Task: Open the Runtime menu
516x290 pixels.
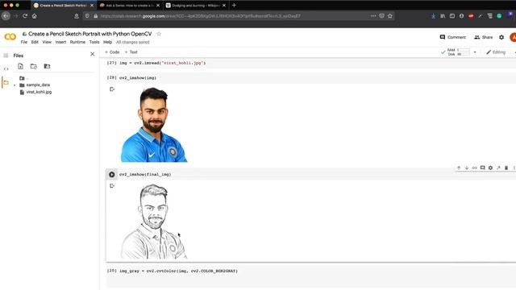Action: 77,42
